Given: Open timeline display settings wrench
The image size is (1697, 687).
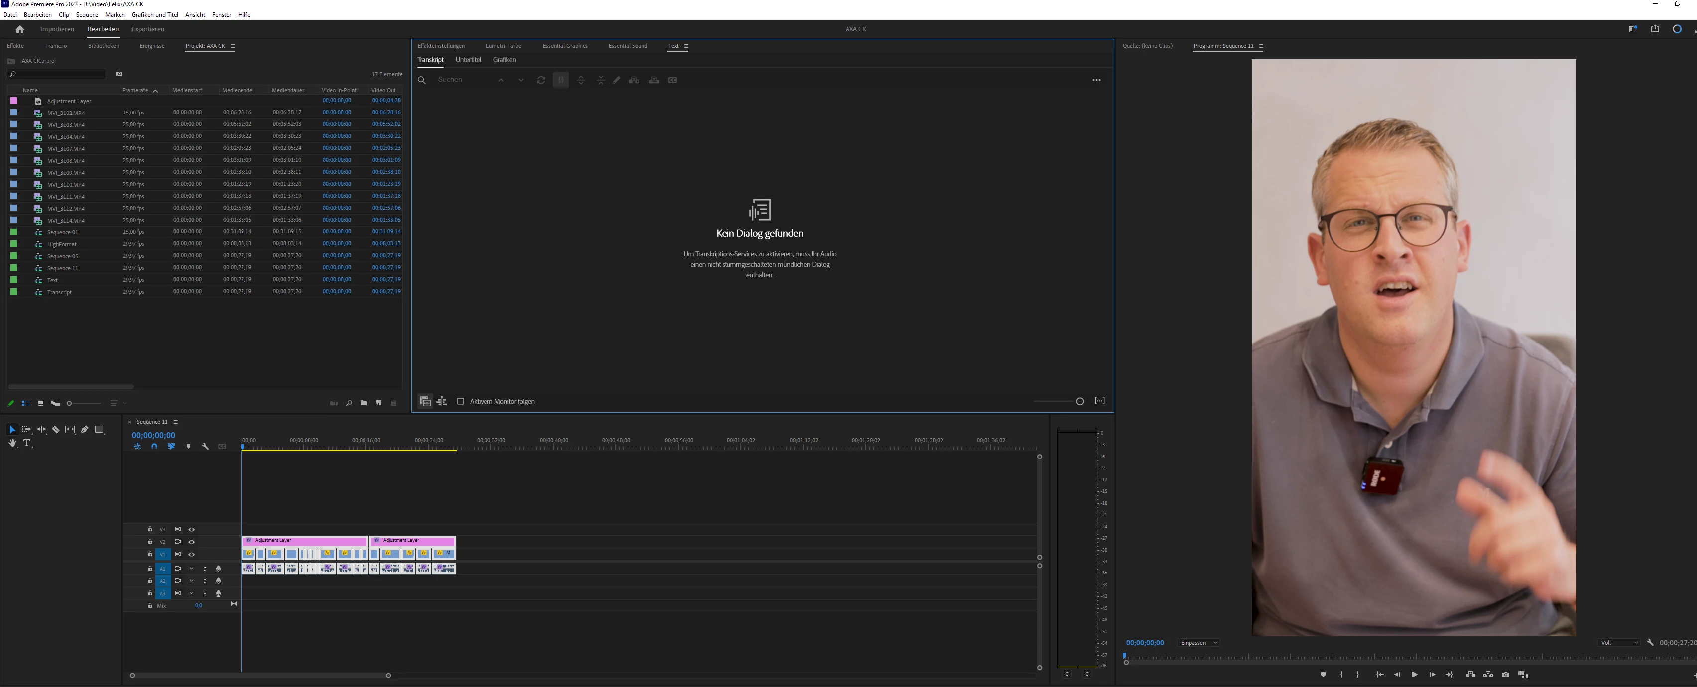Looking at the screenshot, I should pyautogui.click(x=205, y=447).
